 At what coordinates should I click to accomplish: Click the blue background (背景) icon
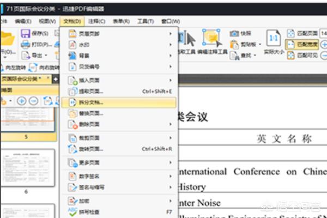[72, 56]
